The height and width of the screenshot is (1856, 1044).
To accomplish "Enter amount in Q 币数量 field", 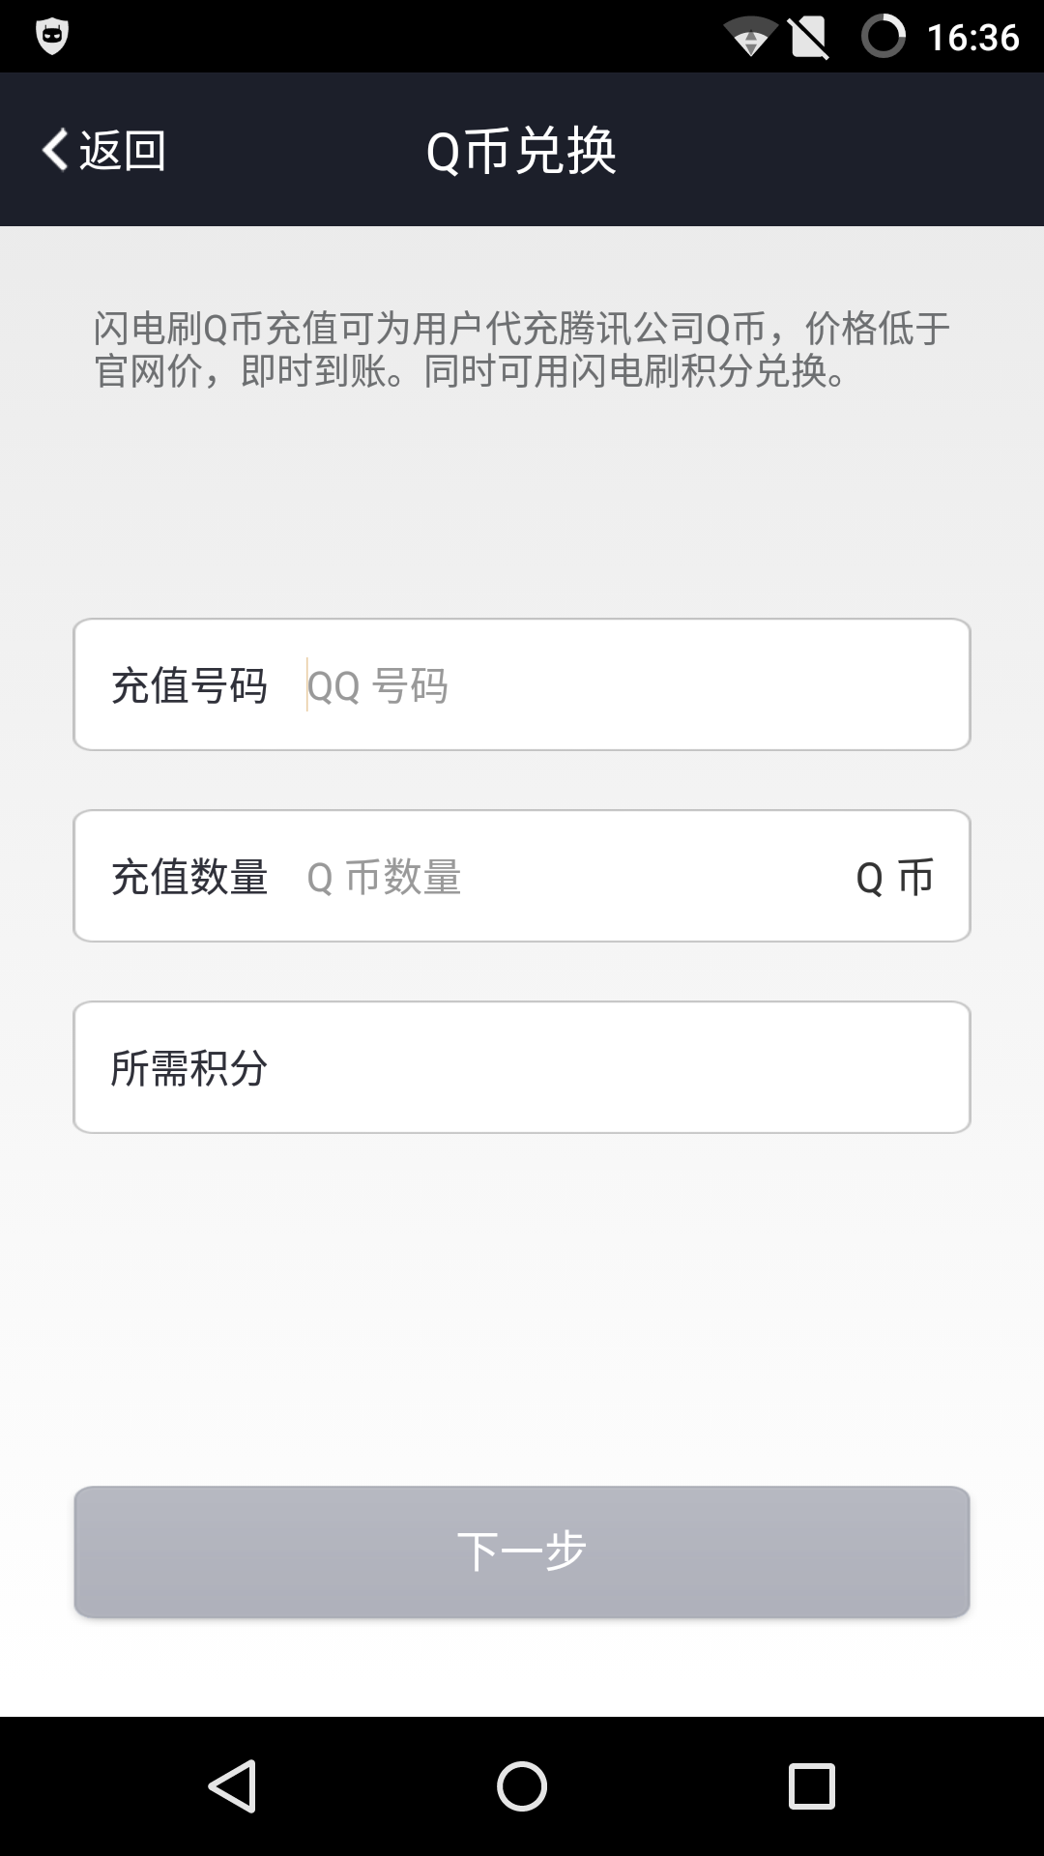I will tap(570, 877).
